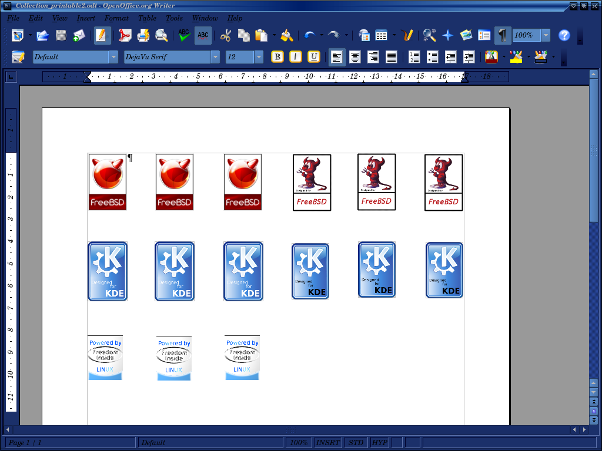Run Spellcheck with green check ABC

coord(184,35)
